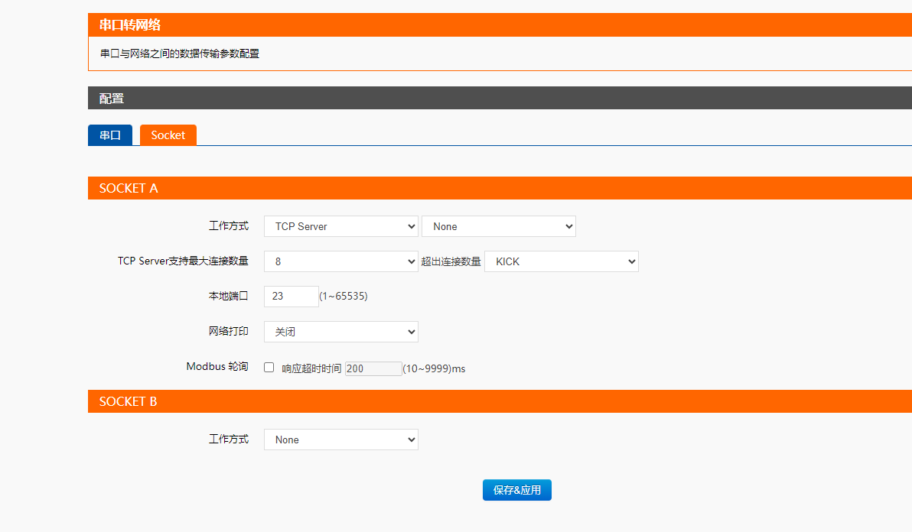The height and width of the screenshot is (532, 912).
Task: Click the SOCKET A section header
Action: coord(129,188)
